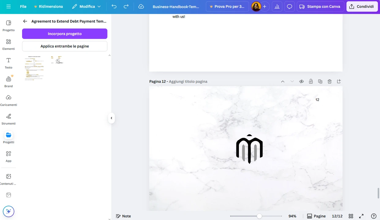Lock page 12
The width and height of the screenshot is (380, 220).
[x=311, y=82]
